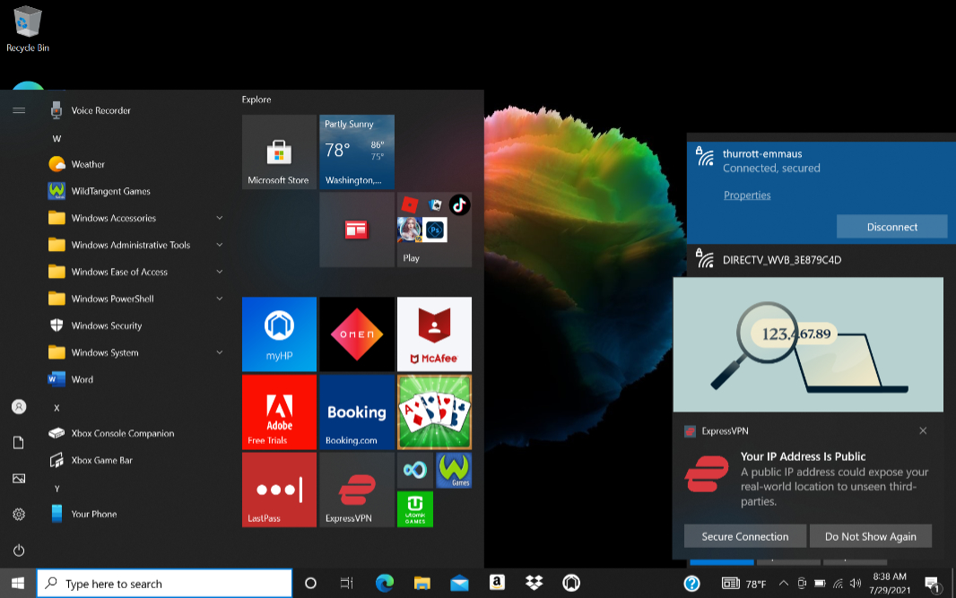Expand the Start menu hamburger navigation
The width and height of the screenshot is (956, 598).
pos(19,110)
